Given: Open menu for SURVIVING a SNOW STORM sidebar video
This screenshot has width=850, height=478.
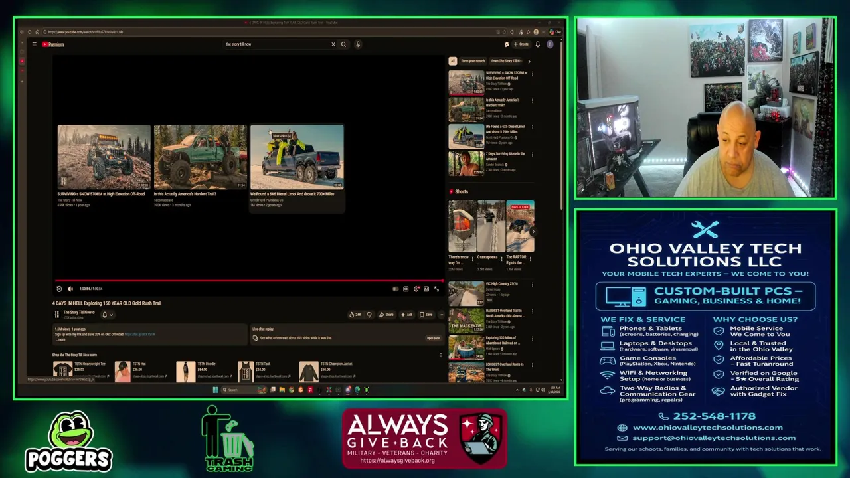Looking at the screenshot, I should pos(532,73).
